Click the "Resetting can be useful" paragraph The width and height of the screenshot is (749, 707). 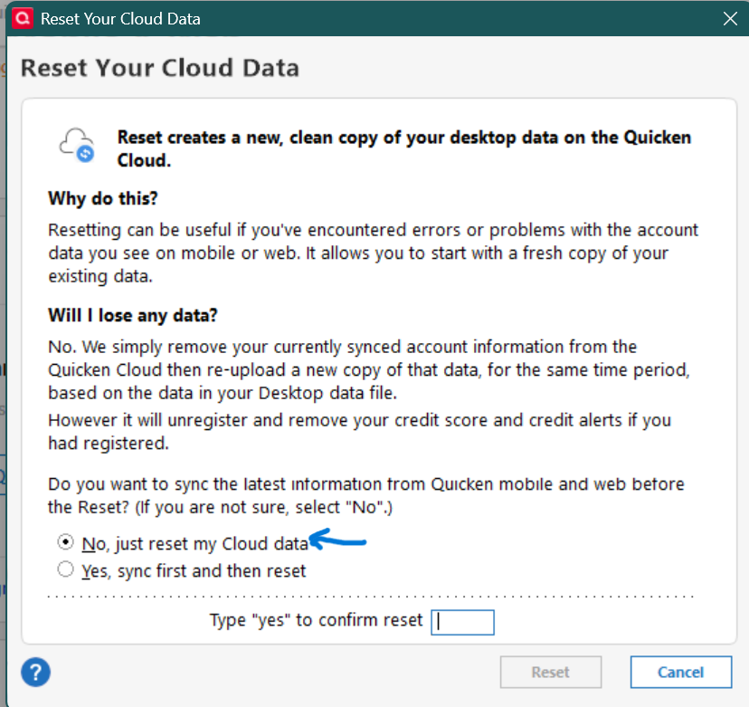[373, 253]
